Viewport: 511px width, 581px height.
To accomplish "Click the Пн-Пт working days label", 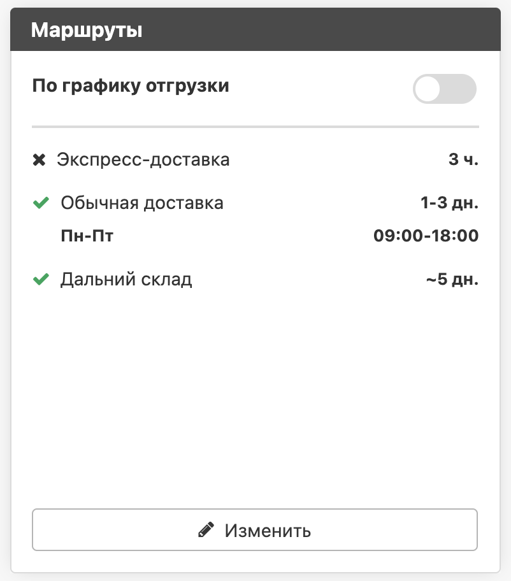I will [87, 236].
